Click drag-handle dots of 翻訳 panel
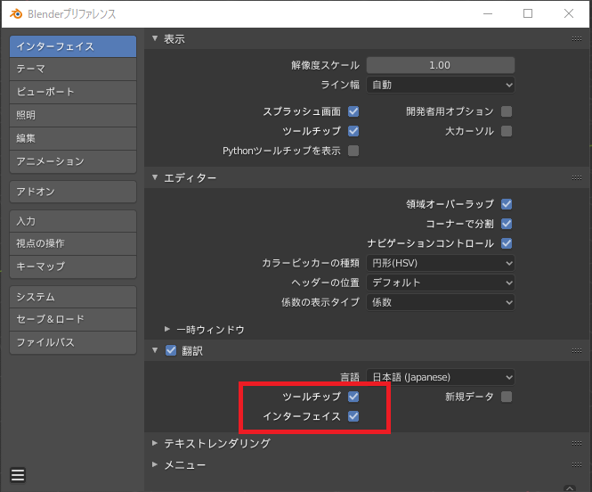Screen dimensions: 592x492 577,350
